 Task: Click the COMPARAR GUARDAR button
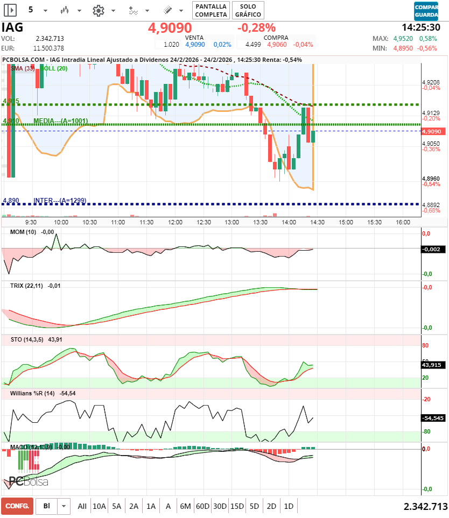[426, 11]
